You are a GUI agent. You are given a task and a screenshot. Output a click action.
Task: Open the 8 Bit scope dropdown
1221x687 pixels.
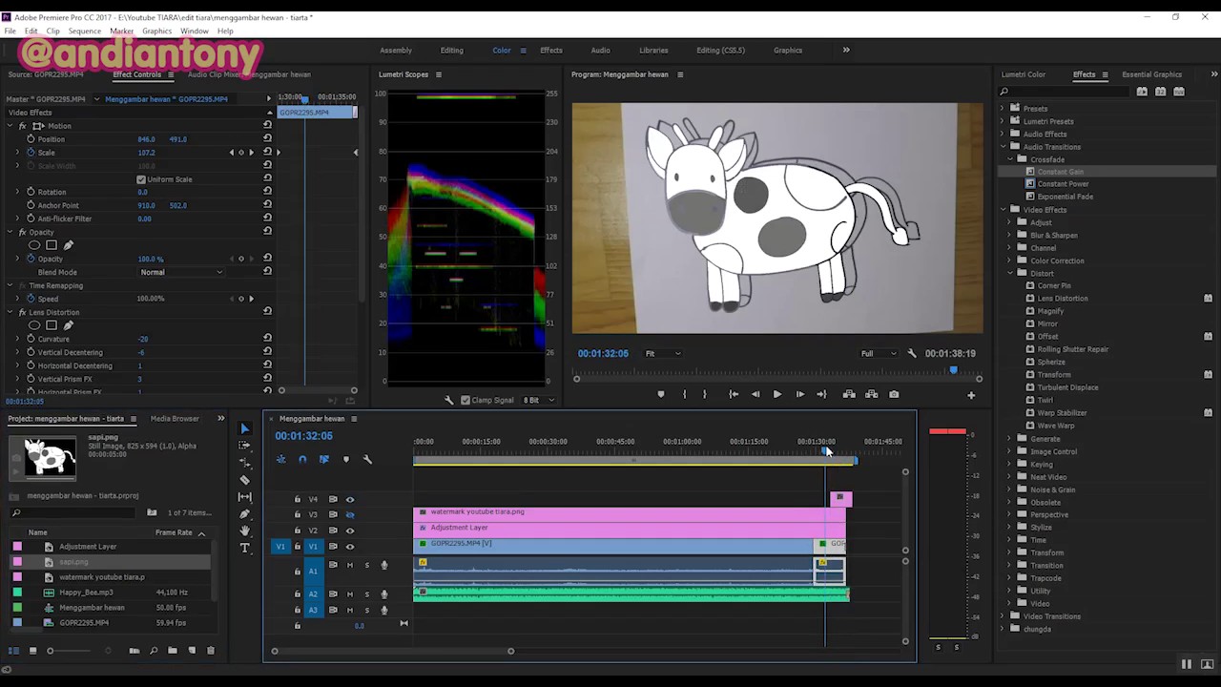coord(538,400)
